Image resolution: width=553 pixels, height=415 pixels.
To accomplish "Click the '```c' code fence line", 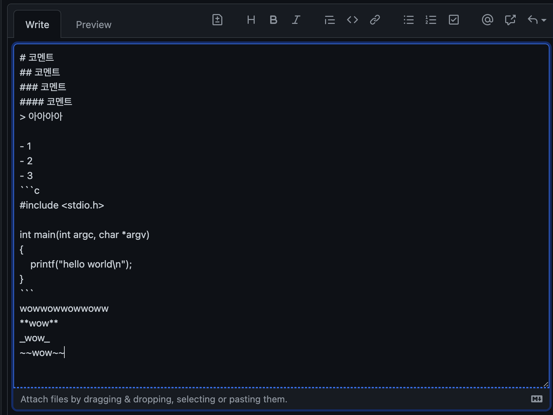I will click(29, 190).
